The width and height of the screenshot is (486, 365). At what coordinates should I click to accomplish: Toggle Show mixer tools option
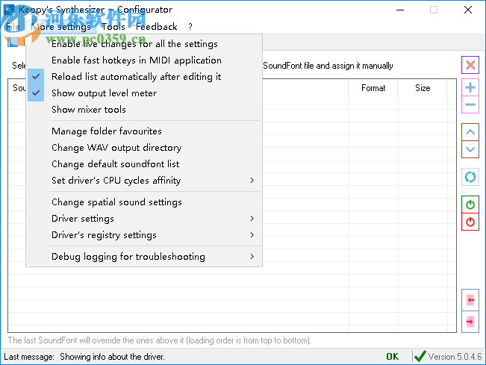coord(144,110)
